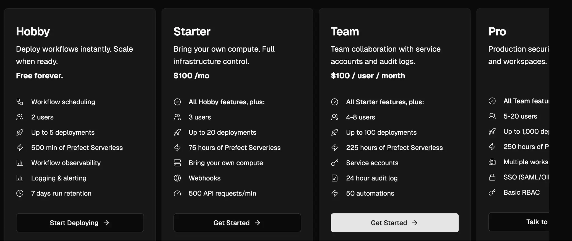
Task: Click the checkmark circle beside All Hobby features
Action: [x=177, y=102]
